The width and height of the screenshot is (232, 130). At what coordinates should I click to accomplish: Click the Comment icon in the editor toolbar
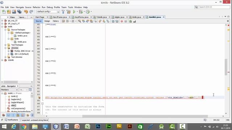click(x=130, y=21)
